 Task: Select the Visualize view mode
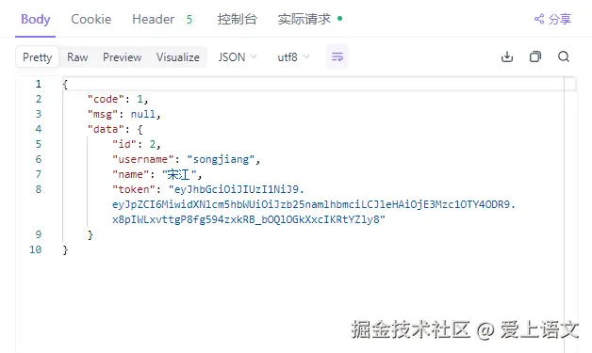coord(178,56)
